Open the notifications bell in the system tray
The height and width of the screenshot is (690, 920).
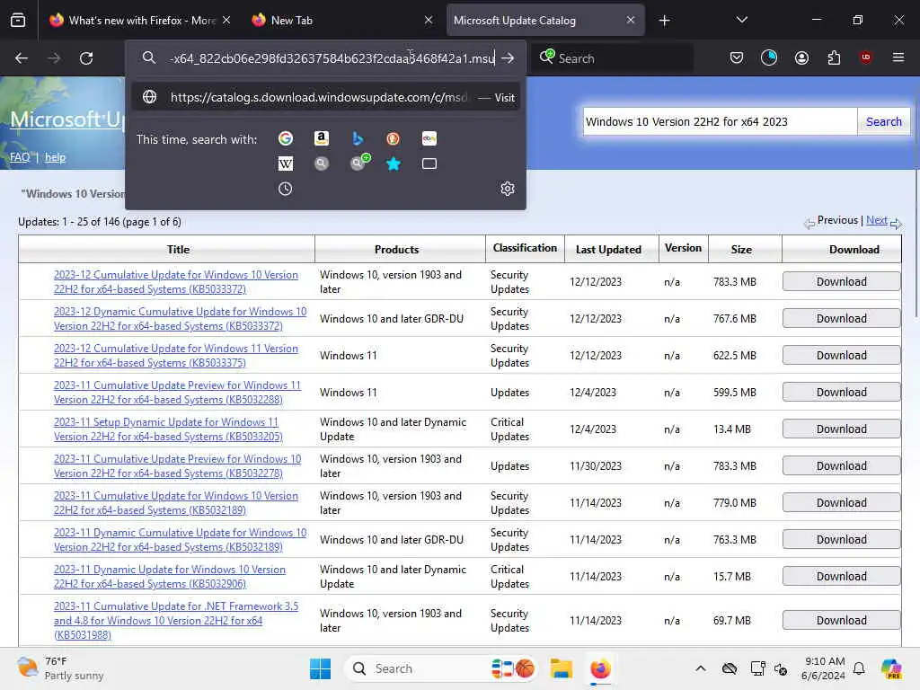(x=859, y=668)
